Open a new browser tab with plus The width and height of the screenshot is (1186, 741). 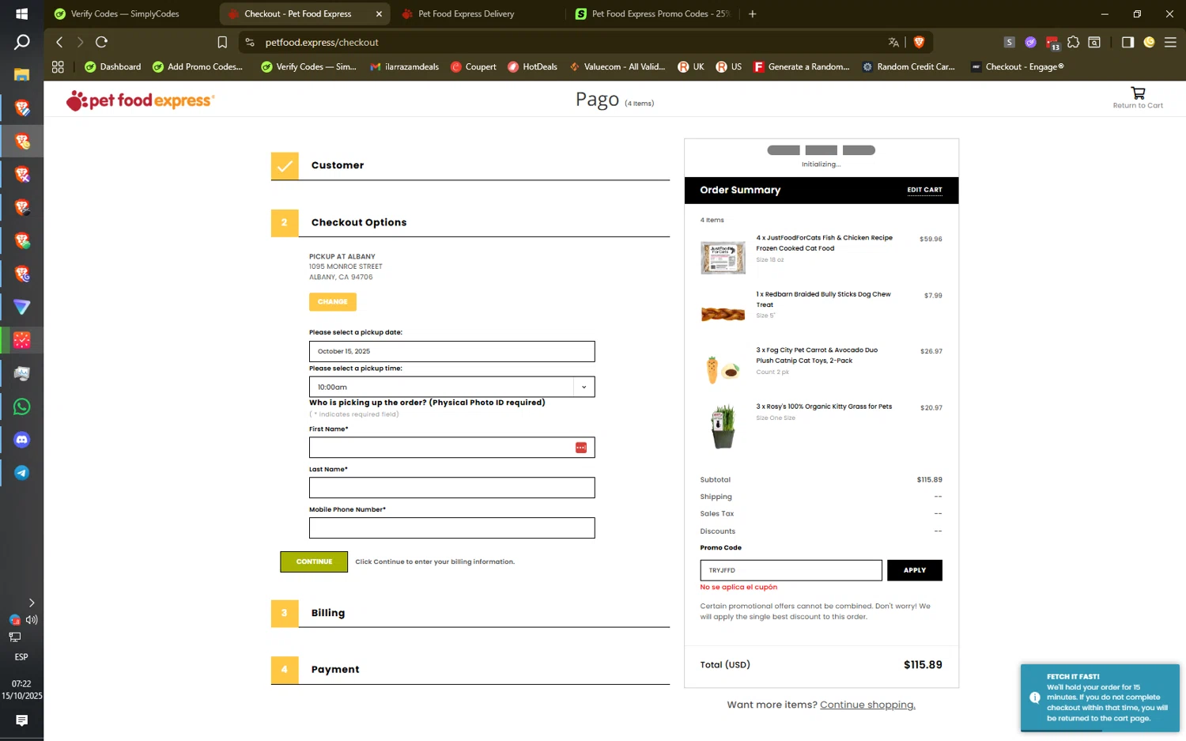[x=752, y=13]
